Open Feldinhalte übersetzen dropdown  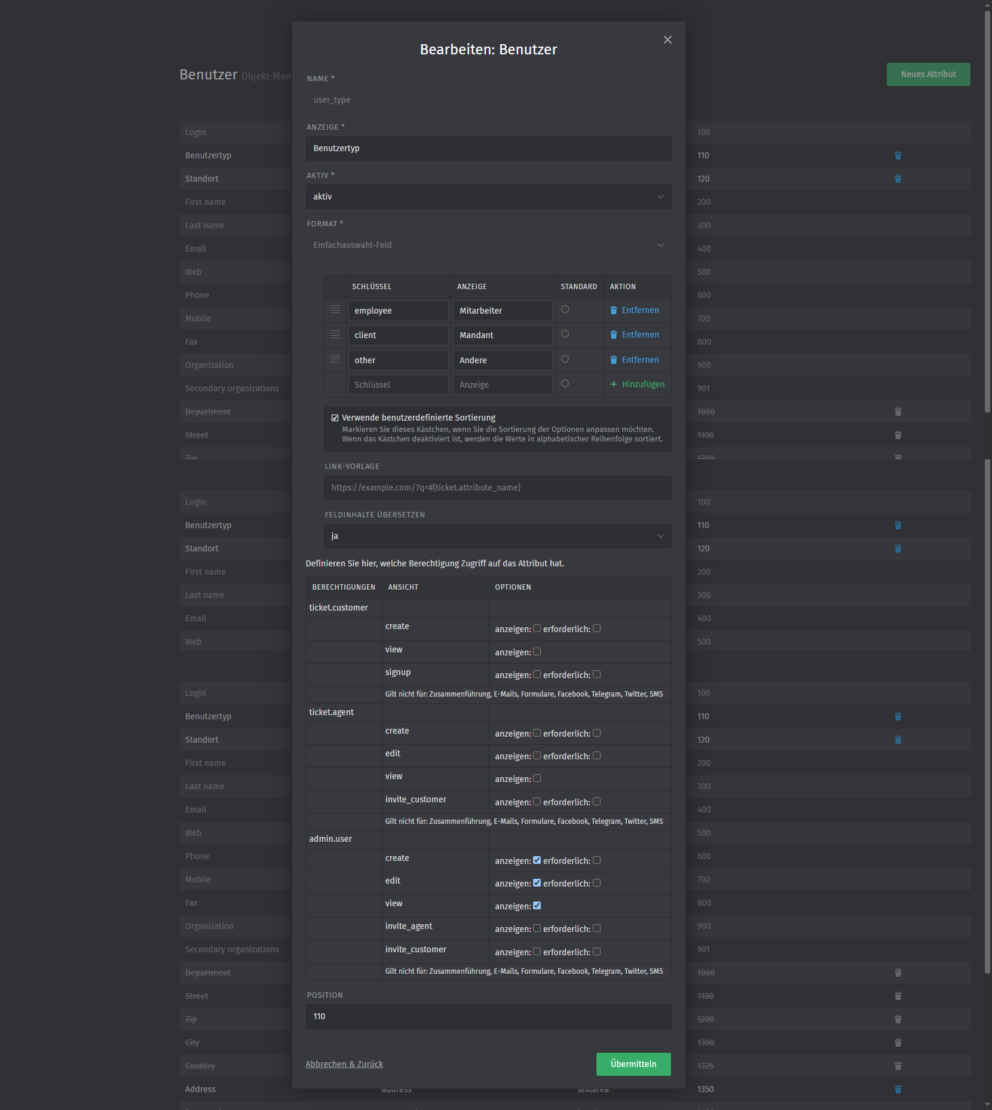[x=497, y=536]
